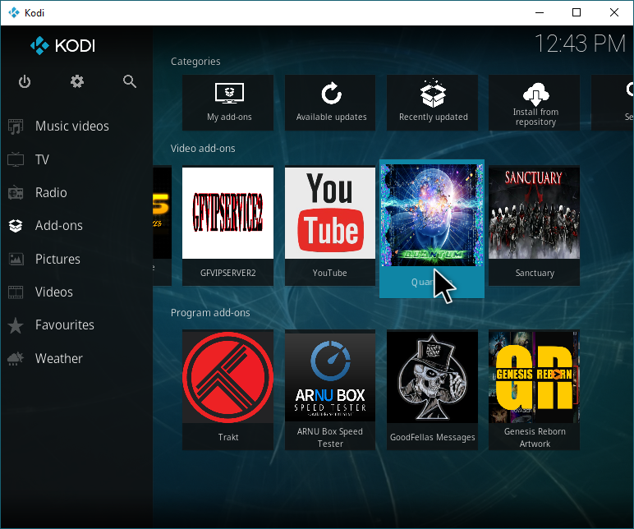Open Install from repository category

click(x=534, y=103)
